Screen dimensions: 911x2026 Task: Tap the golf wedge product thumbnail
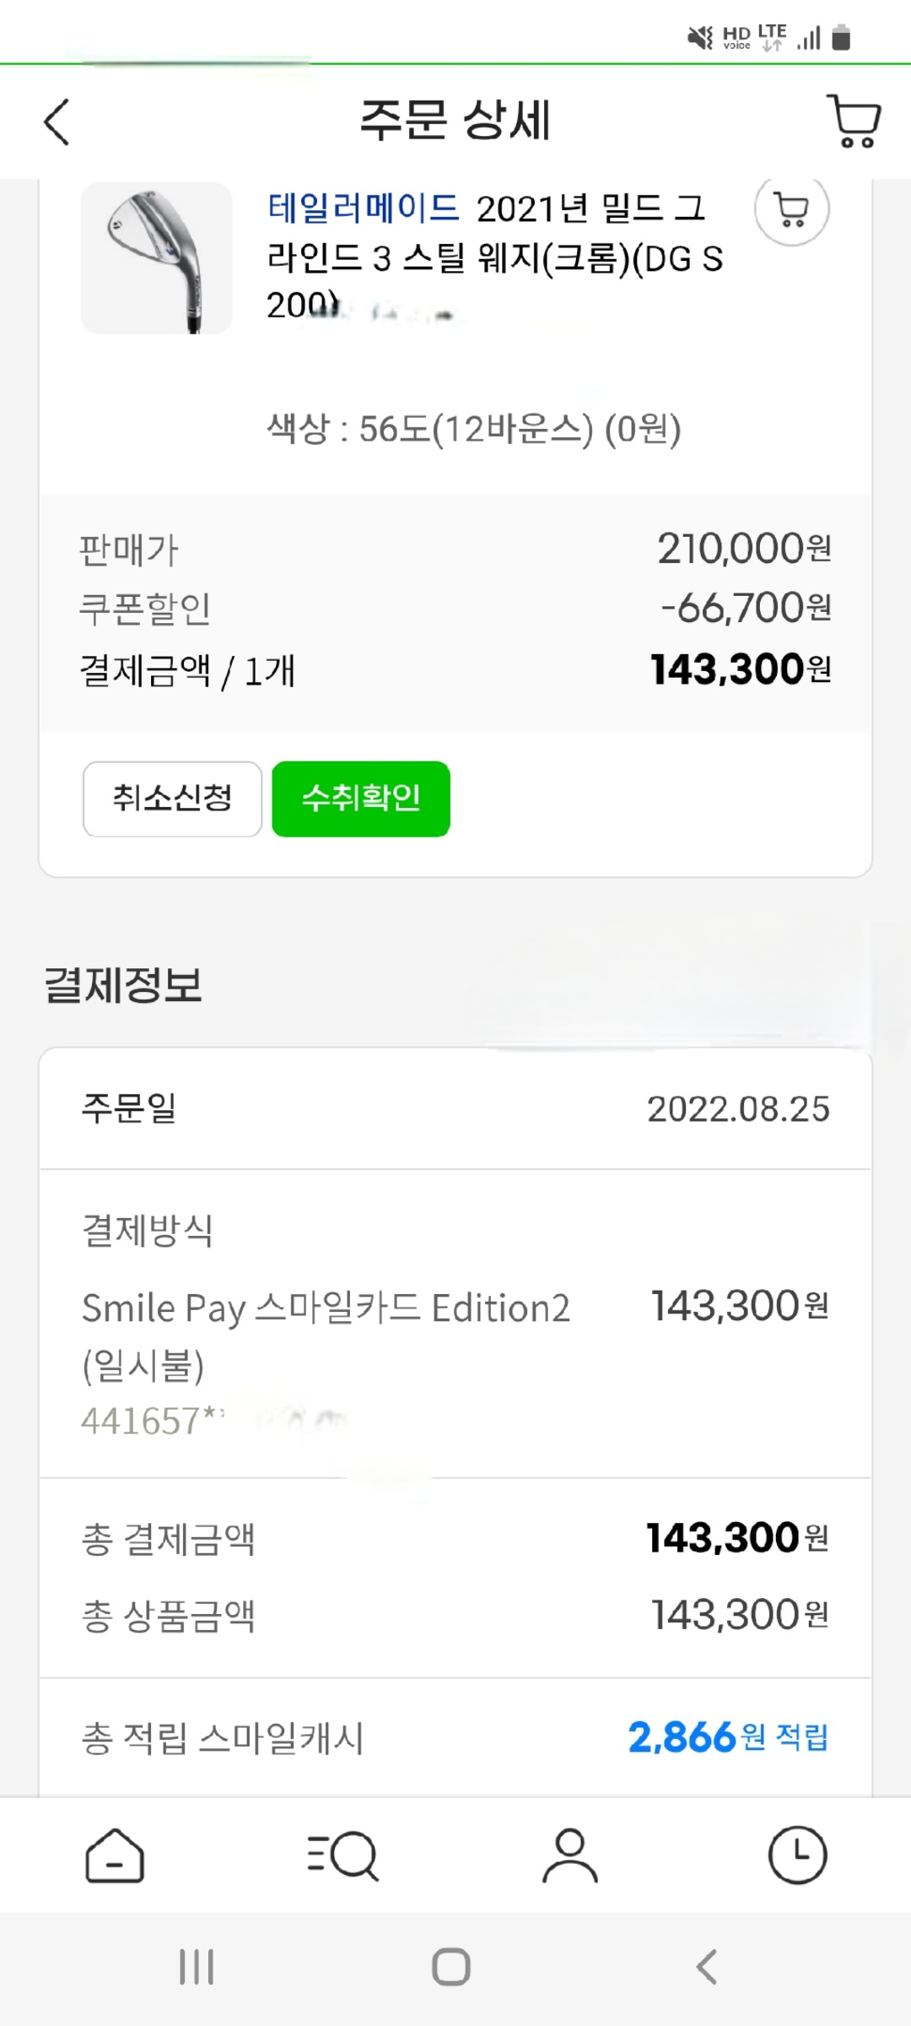(157, 258)
